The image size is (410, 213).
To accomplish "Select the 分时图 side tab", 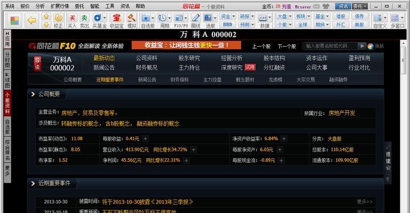I will click(7, 60).
